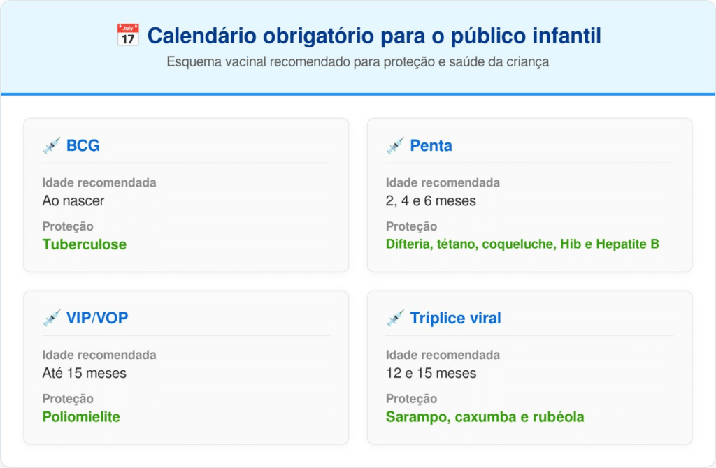The width and height of the screenshot is (716, 468).
Task: Click the syringe icon beside Penta
Action: [x=395, y=146]
